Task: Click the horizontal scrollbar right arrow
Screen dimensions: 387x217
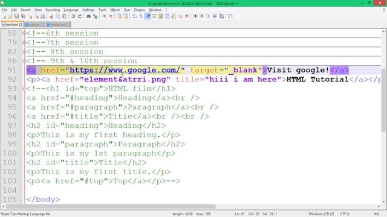Action: [x=379, y=206]
